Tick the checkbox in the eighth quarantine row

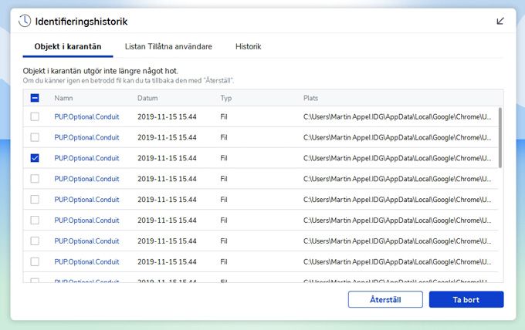tap(35, 262)
